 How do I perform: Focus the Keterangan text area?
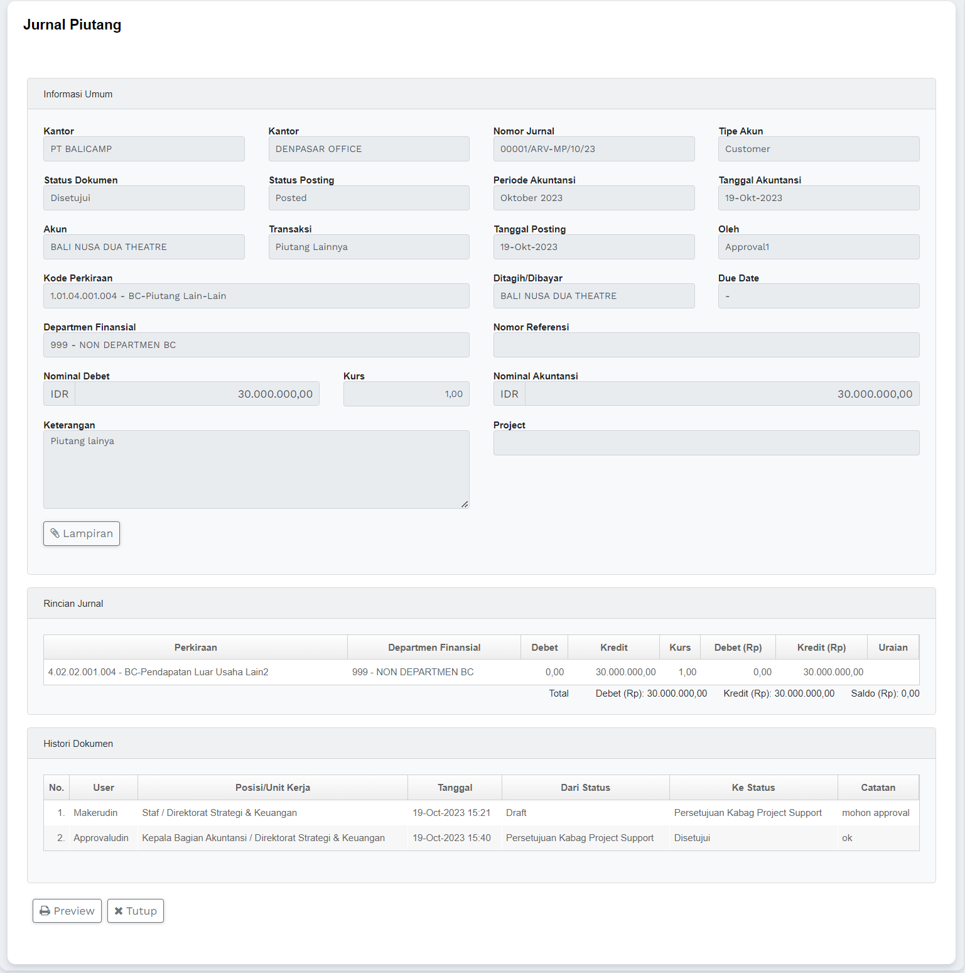(x=256, y=469)
